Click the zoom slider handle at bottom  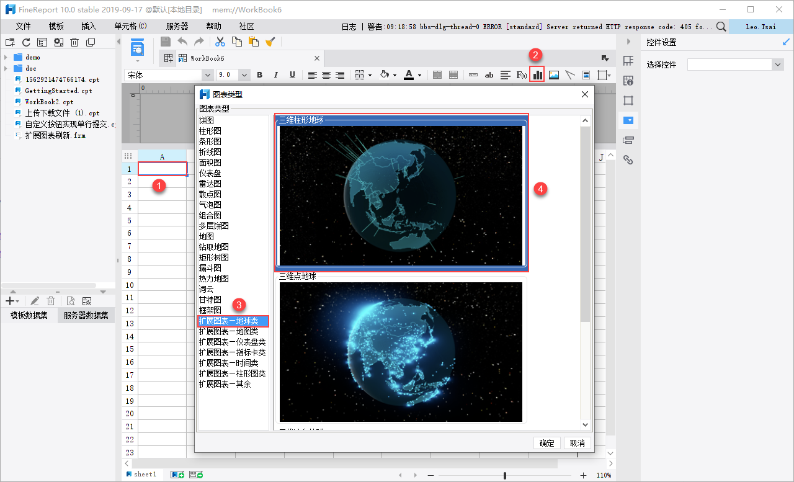(505, 475)
